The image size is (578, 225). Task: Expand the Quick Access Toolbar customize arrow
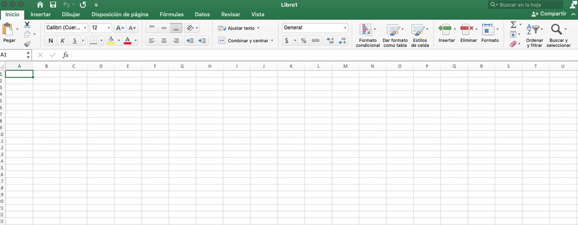pyautogui.click(x=96, y=4)
